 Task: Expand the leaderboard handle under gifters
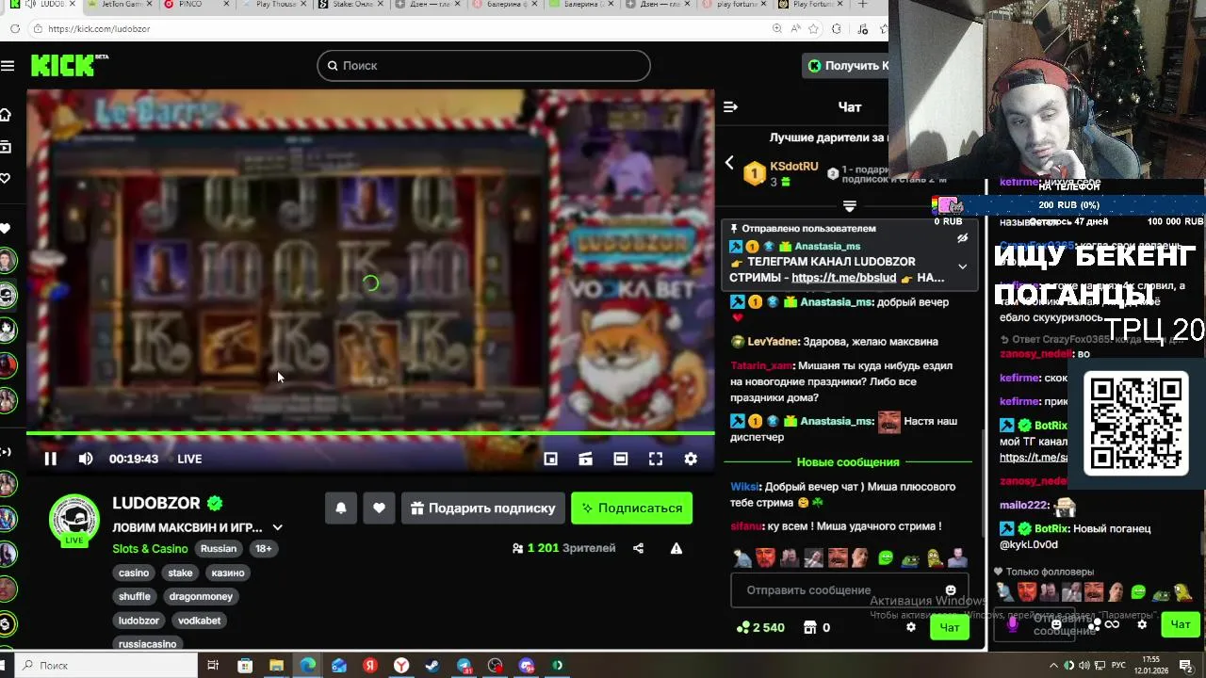click(x=849, y=206)
